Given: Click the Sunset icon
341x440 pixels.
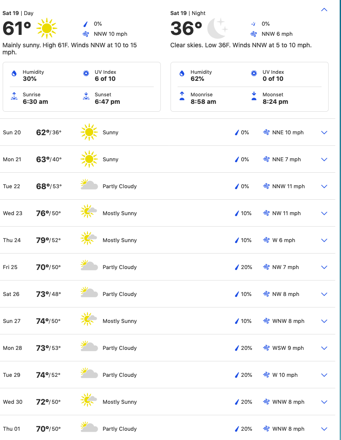Looking at the screenshot, I should [x=86, y=96].
